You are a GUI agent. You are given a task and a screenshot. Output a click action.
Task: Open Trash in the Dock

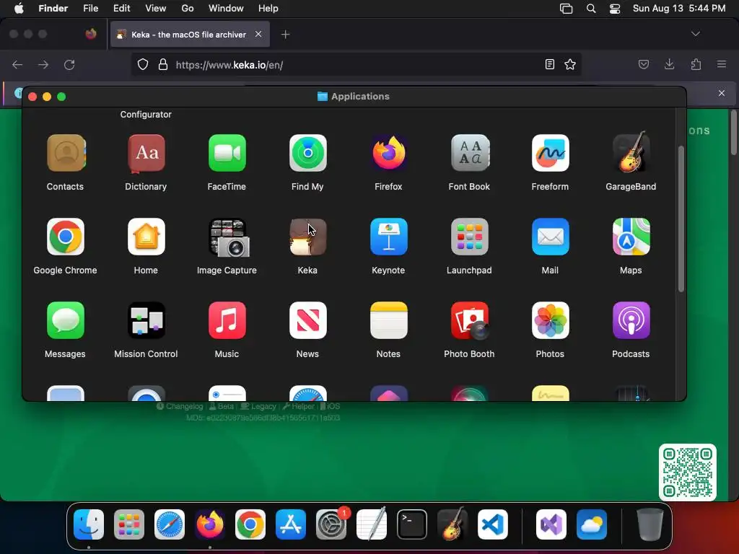(x=650, y=524)
